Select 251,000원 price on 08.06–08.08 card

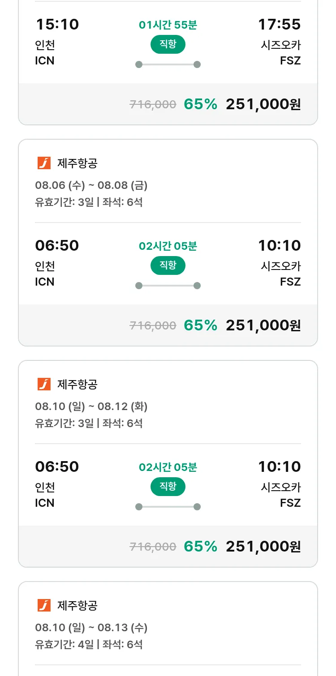coord(263,325)
